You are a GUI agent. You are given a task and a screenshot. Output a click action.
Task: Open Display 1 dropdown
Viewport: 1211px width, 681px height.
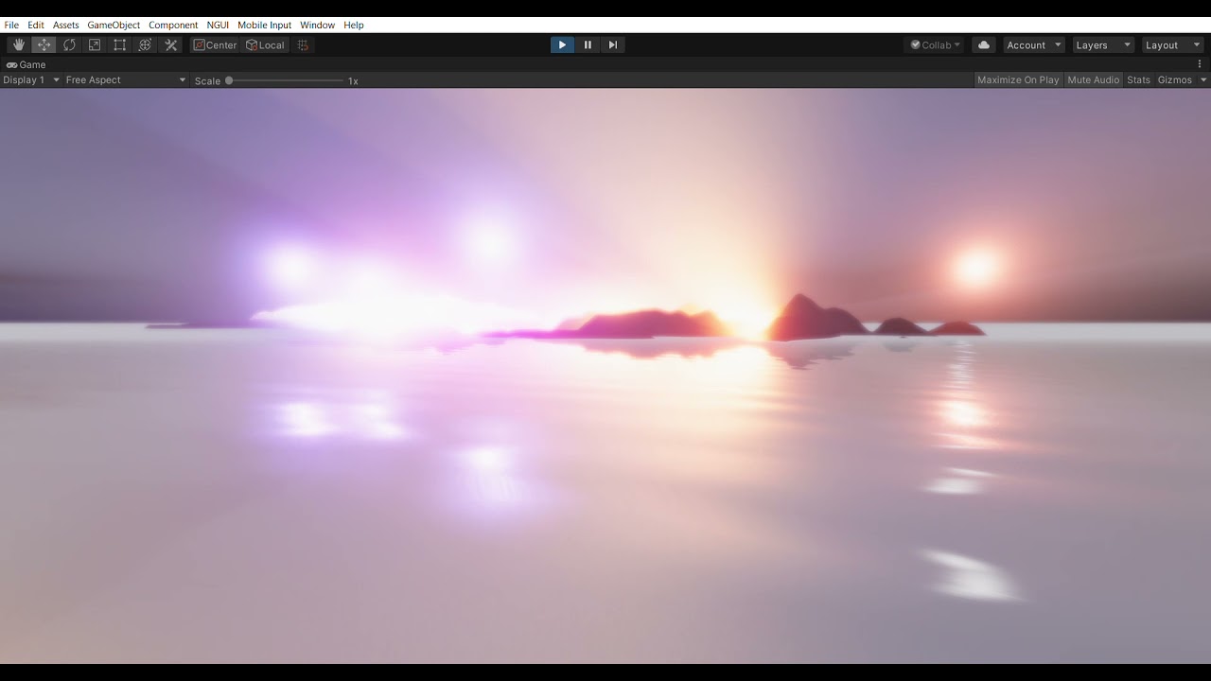(31, 80)
